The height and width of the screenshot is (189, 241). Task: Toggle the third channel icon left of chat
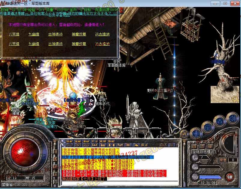tap(55, 166)
